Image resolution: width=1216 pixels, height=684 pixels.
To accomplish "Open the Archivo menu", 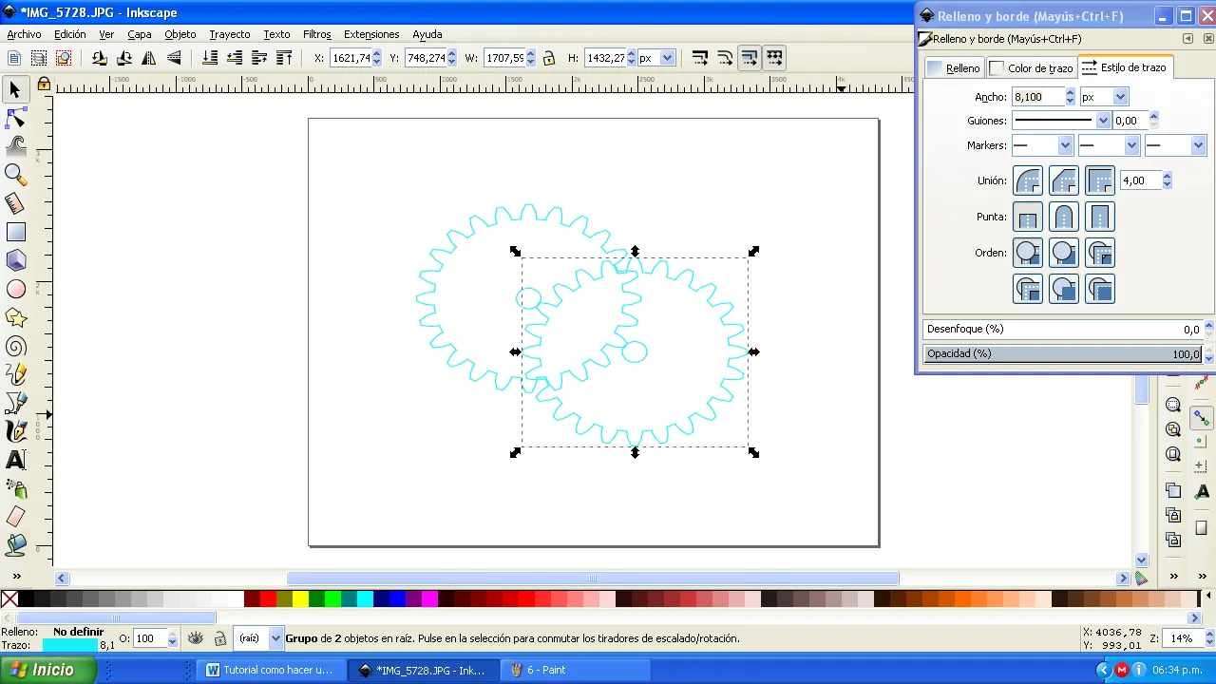I will (x=25, y=34).
